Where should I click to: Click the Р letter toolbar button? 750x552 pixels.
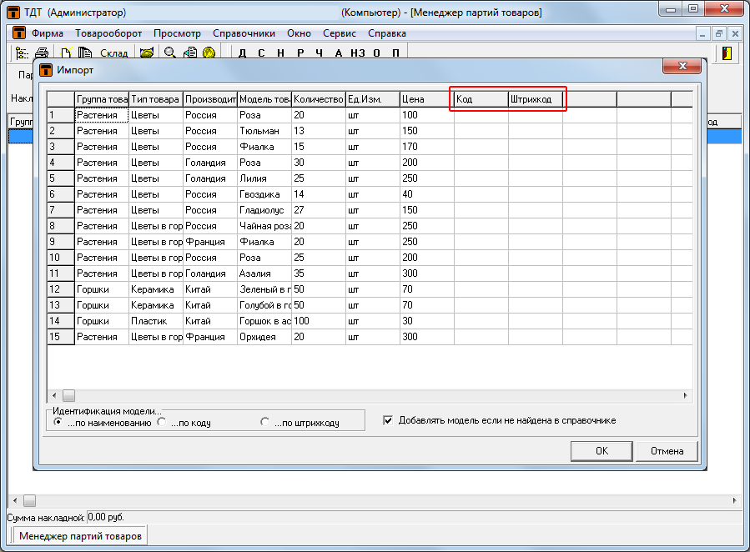[300, 53]
